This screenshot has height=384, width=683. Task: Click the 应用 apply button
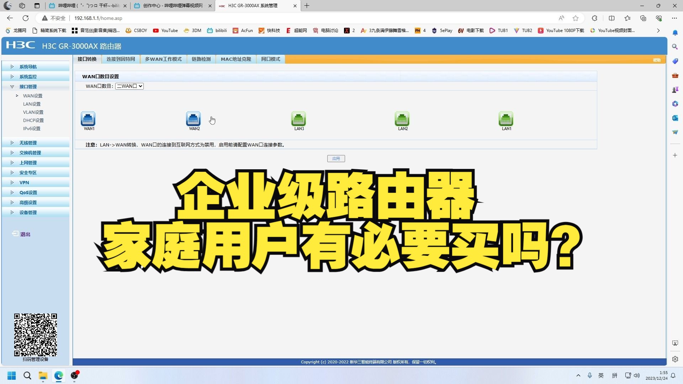click(336, 159)
